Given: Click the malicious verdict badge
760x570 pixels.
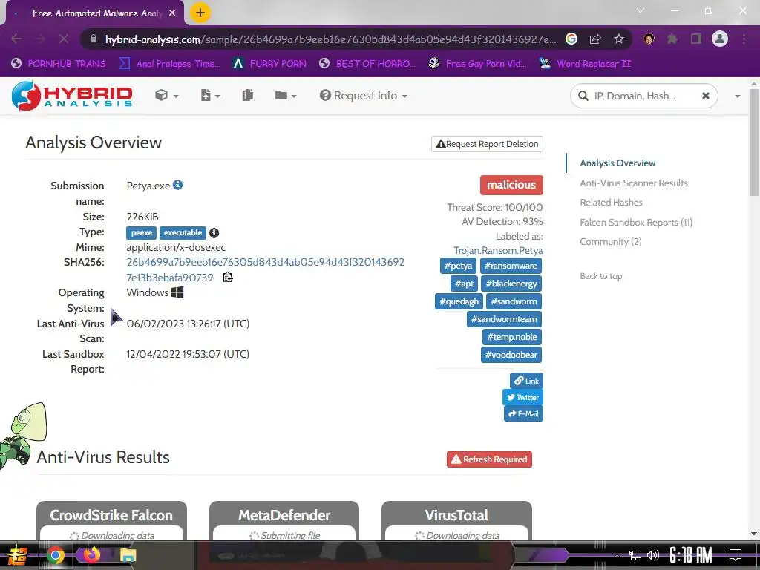Looking at the screenshot, I should 511,185.
